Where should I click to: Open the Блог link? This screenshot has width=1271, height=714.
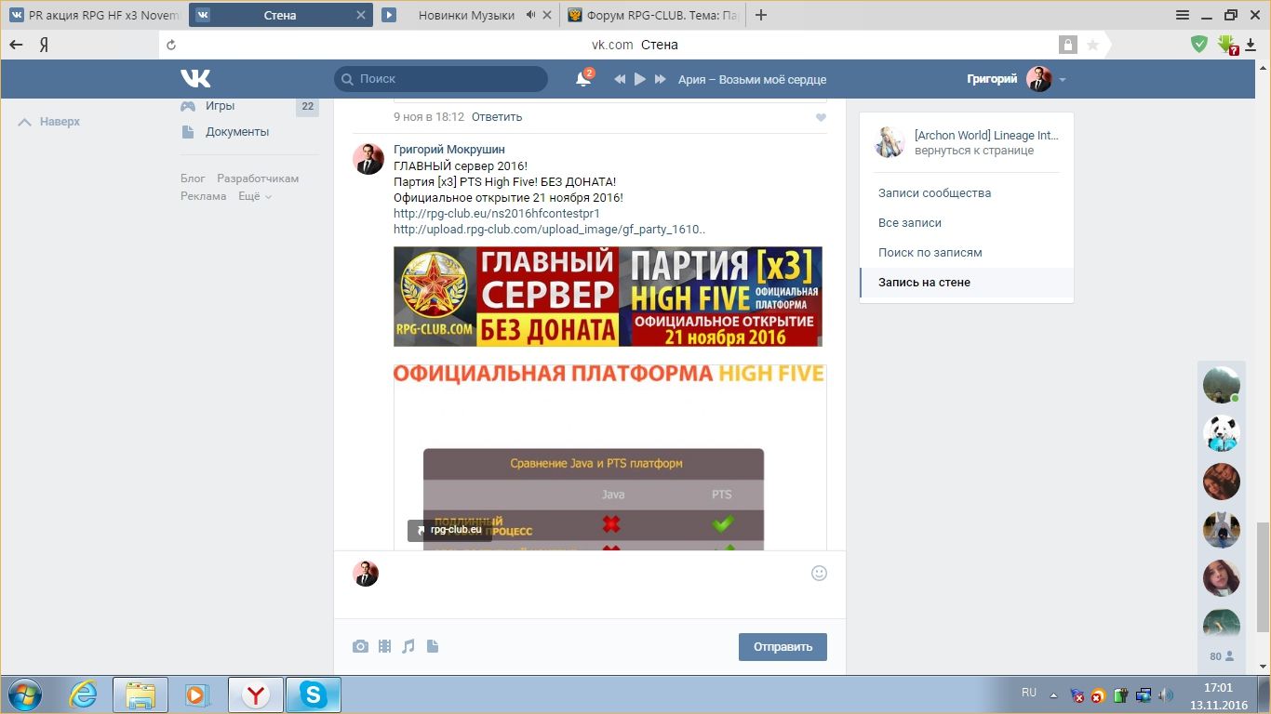pyautogui.click(x=193, y=178)
